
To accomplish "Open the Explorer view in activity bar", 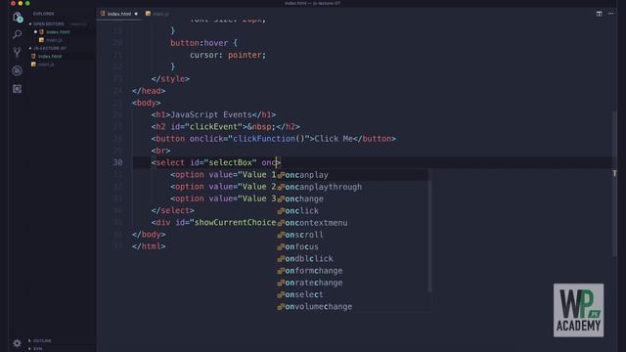I will (18, 17).
